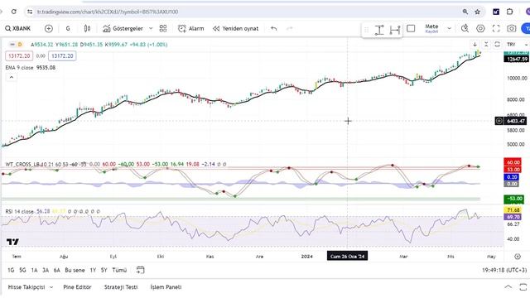
Task: Grab the floating drawing toolbar handle
Action: point(366,30)
